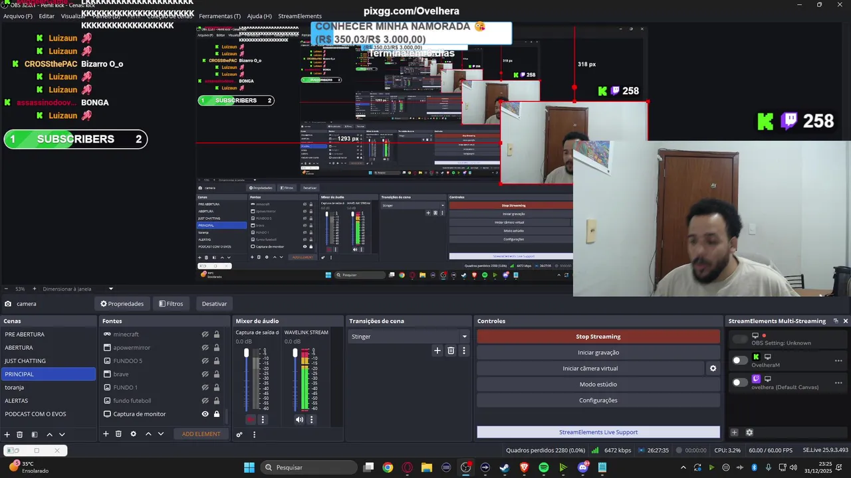Enable Modo estúdio
851x478 pixels.
click(598, 384)
